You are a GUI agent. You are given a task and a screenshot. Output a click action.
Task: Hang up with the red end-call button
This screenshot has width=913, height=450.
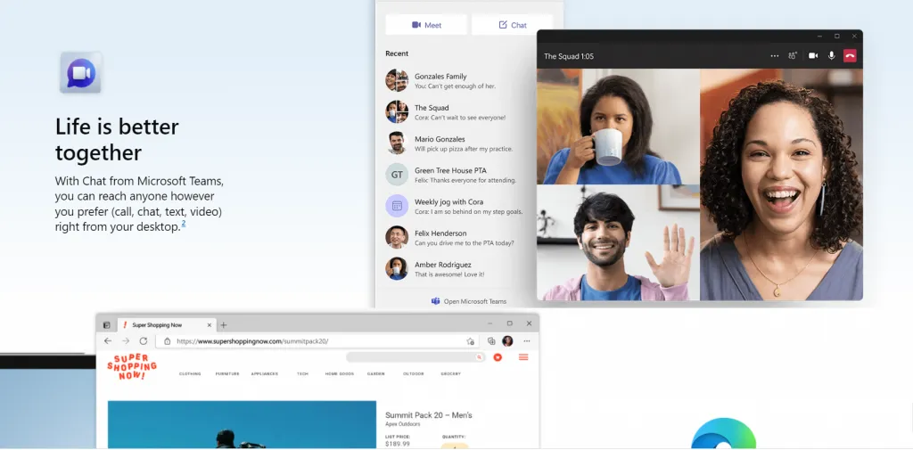point(850,56)
